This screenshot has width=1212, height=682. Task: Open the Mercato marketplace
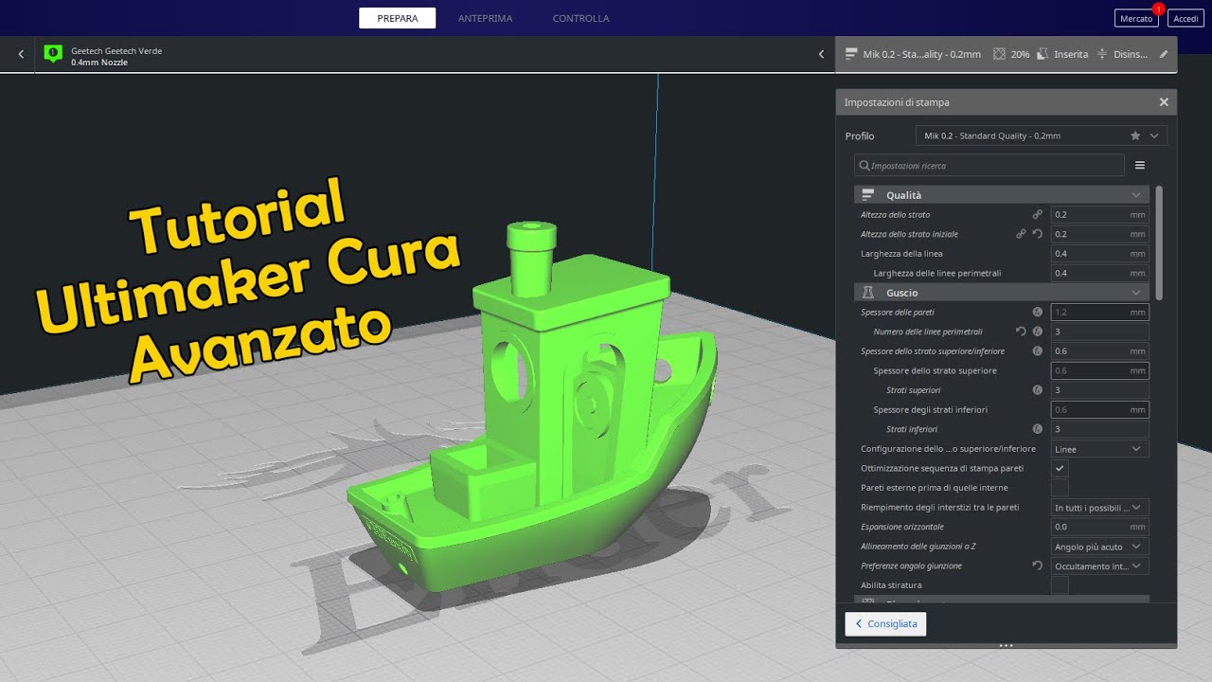point(1136,18)
